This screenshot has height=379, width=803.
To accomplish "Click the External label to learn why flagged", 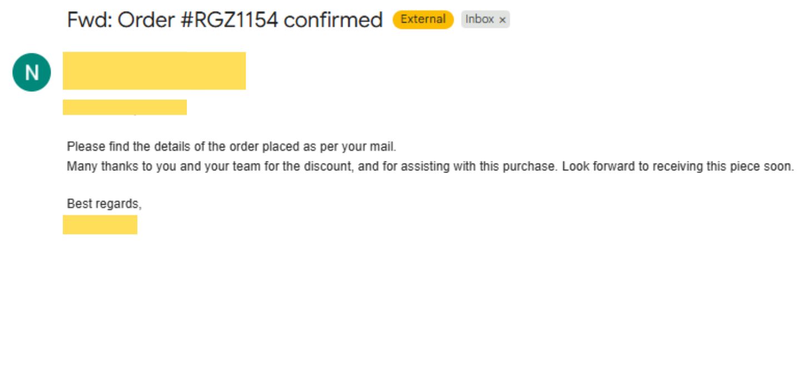I will tap(422, 18).
